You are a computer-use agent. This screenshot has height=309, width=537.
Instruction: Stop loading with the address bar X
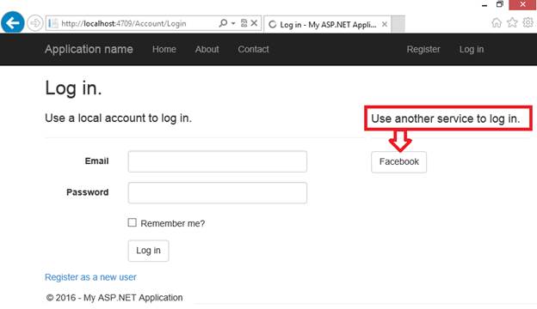(x=254, y=23)
